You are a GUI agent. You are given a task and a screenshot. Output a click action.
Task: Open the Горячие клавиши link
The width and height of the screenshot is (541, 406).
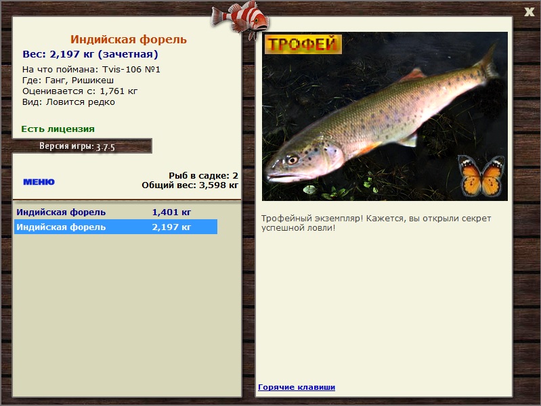(297, 387)
